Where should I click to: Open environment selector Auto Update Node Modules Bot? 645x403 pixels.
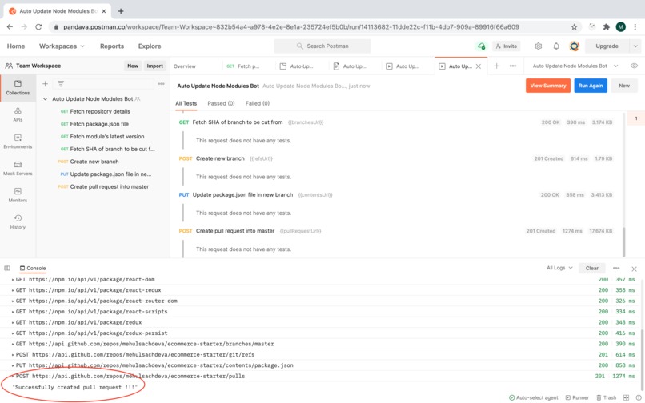click(575, 66)
